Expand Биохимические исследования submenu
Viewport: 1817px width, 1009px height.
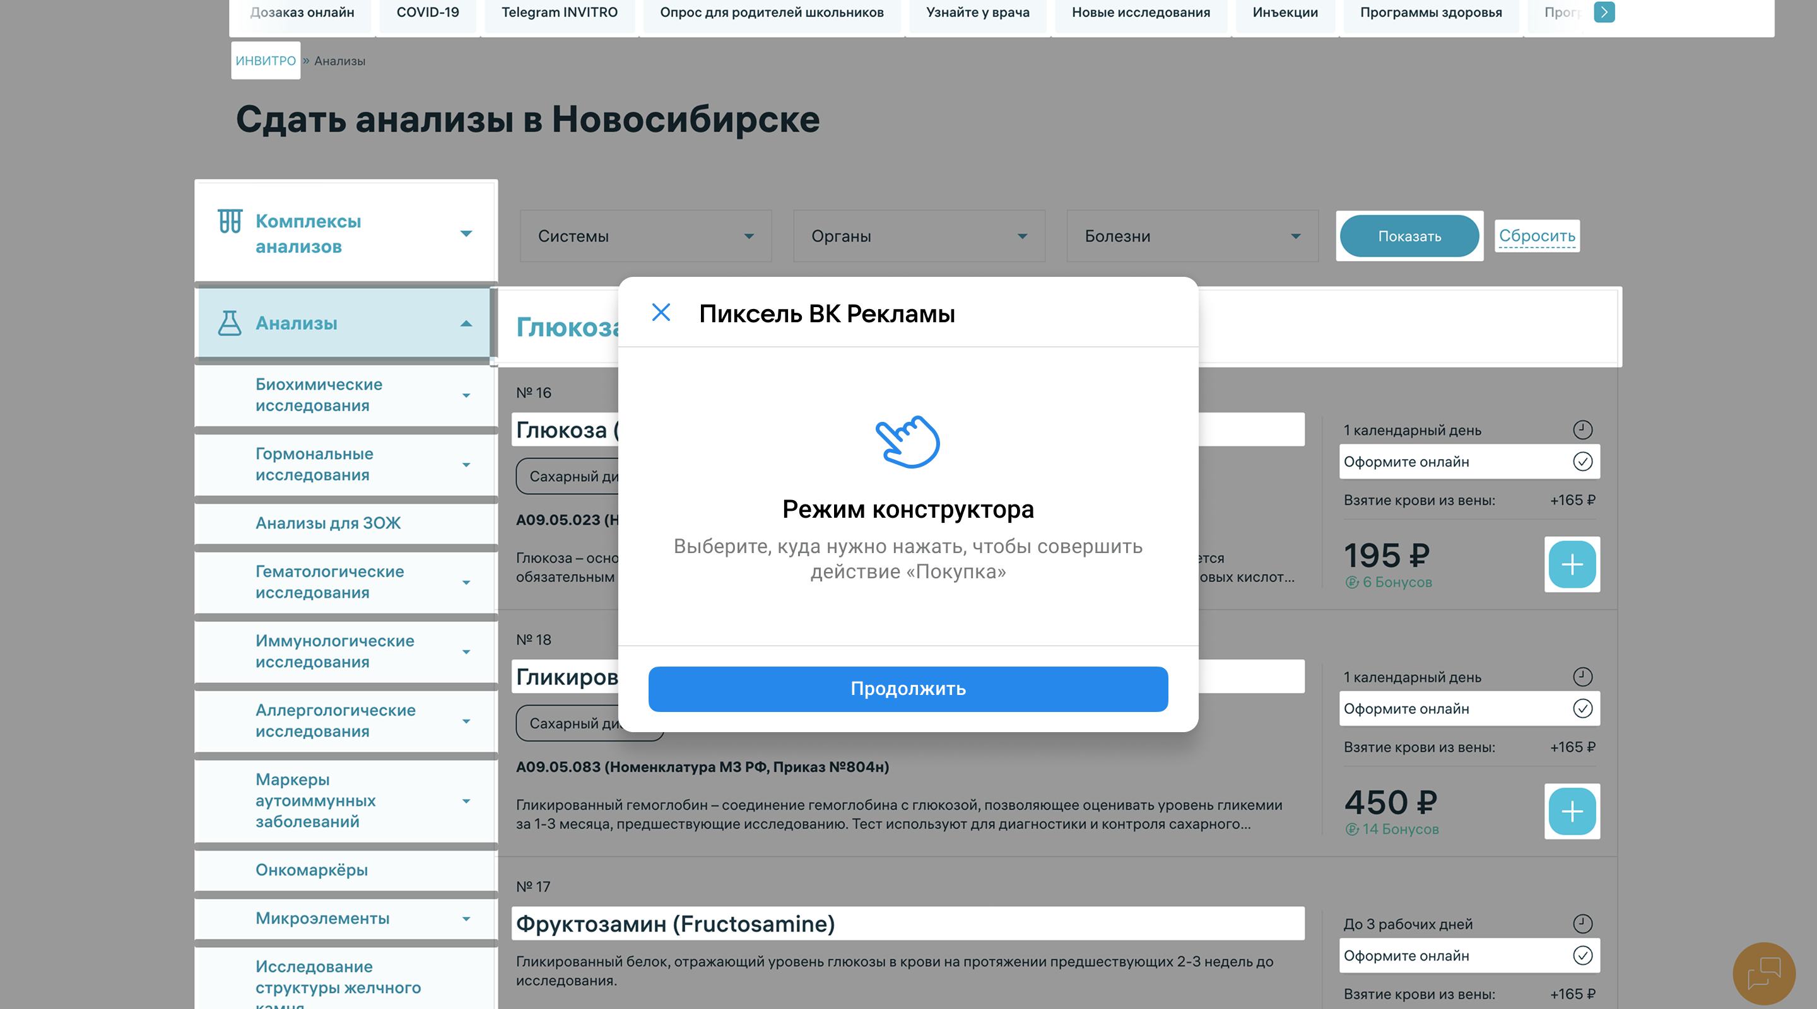(x=466, y=395)
